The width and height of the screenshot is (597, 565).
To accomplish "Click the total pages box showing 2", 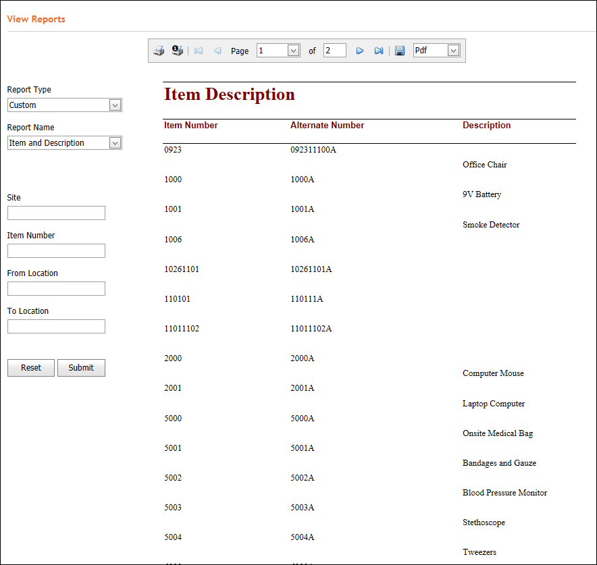I will (334, 51).
